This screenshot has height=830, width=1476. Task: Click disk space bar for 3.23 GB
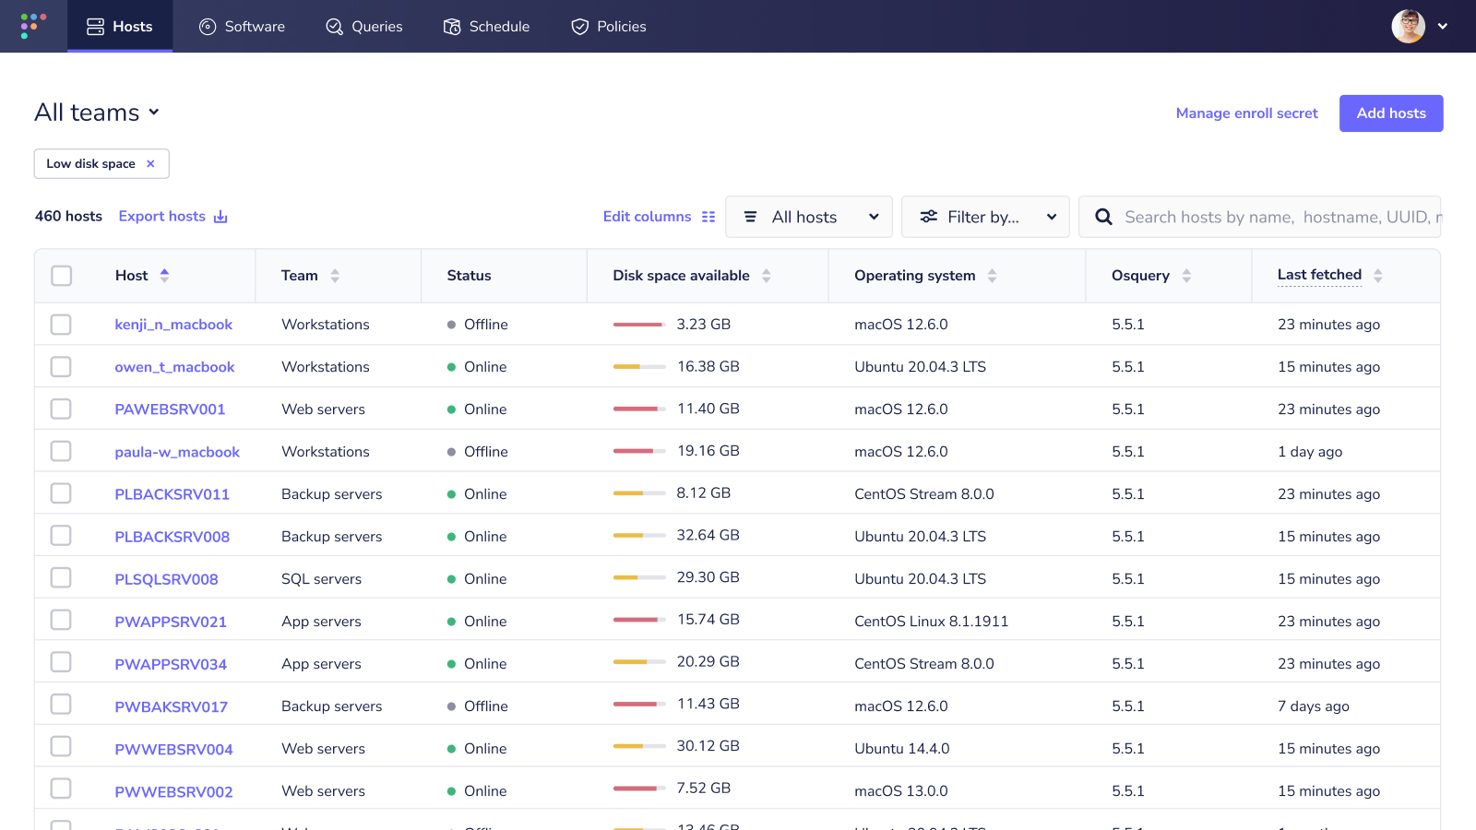click(x=639, y=325)
